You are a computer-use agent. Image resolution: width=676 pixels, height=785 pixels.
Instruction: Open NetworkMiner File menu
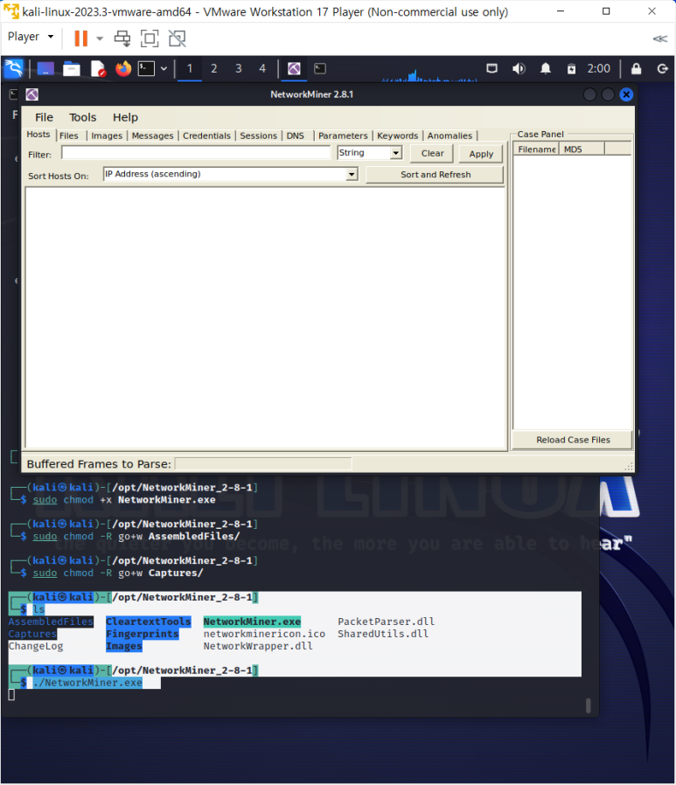click(x=44, y=117)
